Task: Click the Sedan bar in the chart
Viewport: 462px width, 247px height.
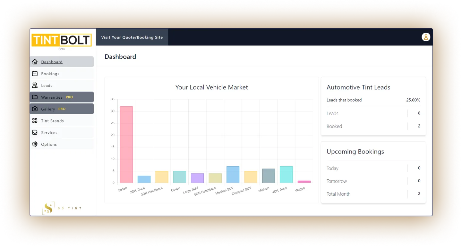Action: coord(126,144)
